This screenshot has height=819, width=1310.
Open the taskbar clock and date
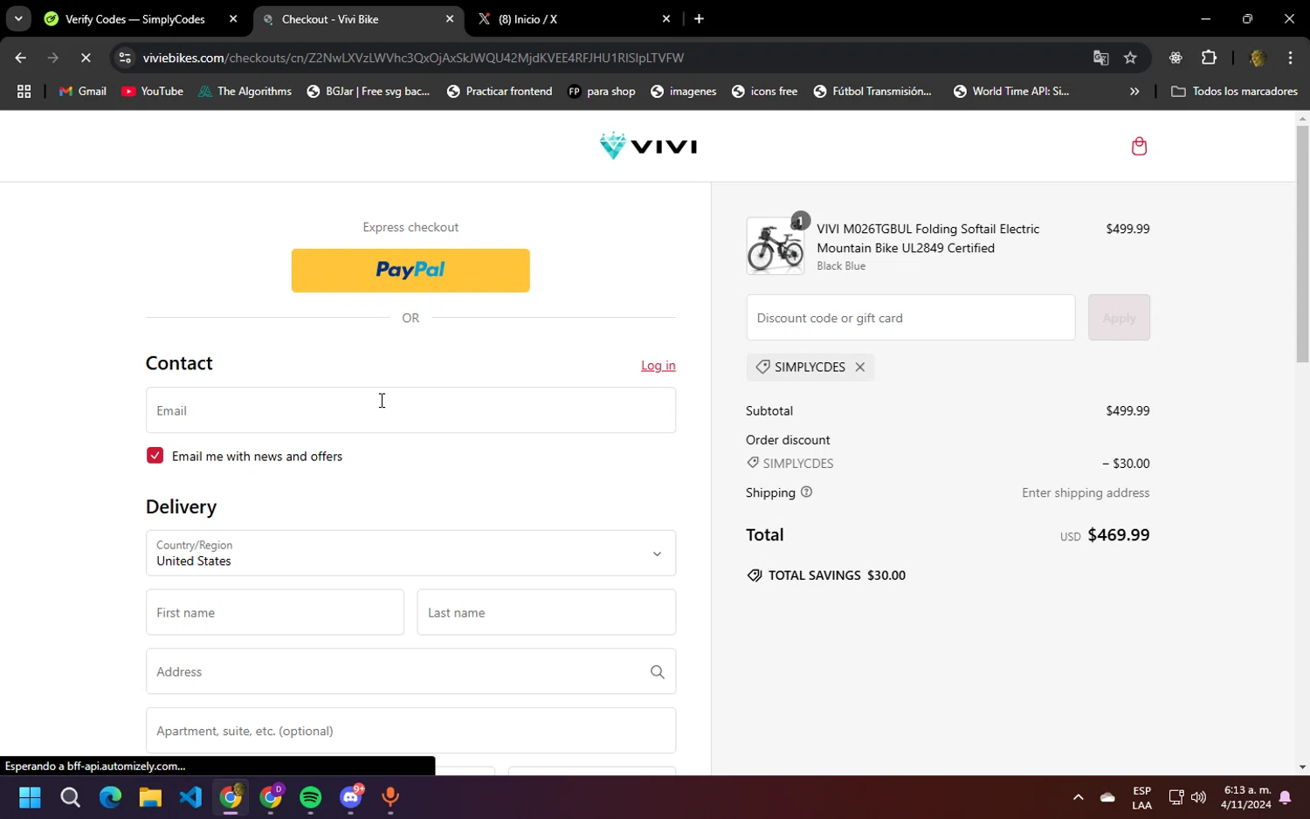[1246, 797]
